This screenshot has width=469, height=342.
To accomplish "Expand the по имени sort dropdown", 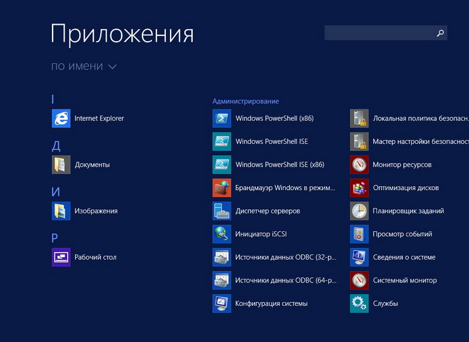I will pos(84,66).
